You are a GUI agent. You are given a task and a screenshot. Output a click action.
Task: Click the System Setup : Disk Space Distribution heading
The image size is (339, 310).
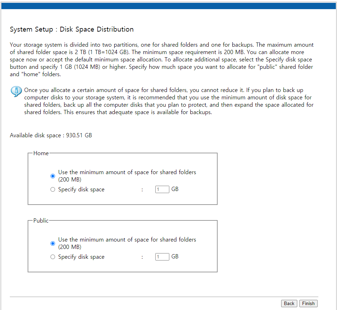pos(72,29)
